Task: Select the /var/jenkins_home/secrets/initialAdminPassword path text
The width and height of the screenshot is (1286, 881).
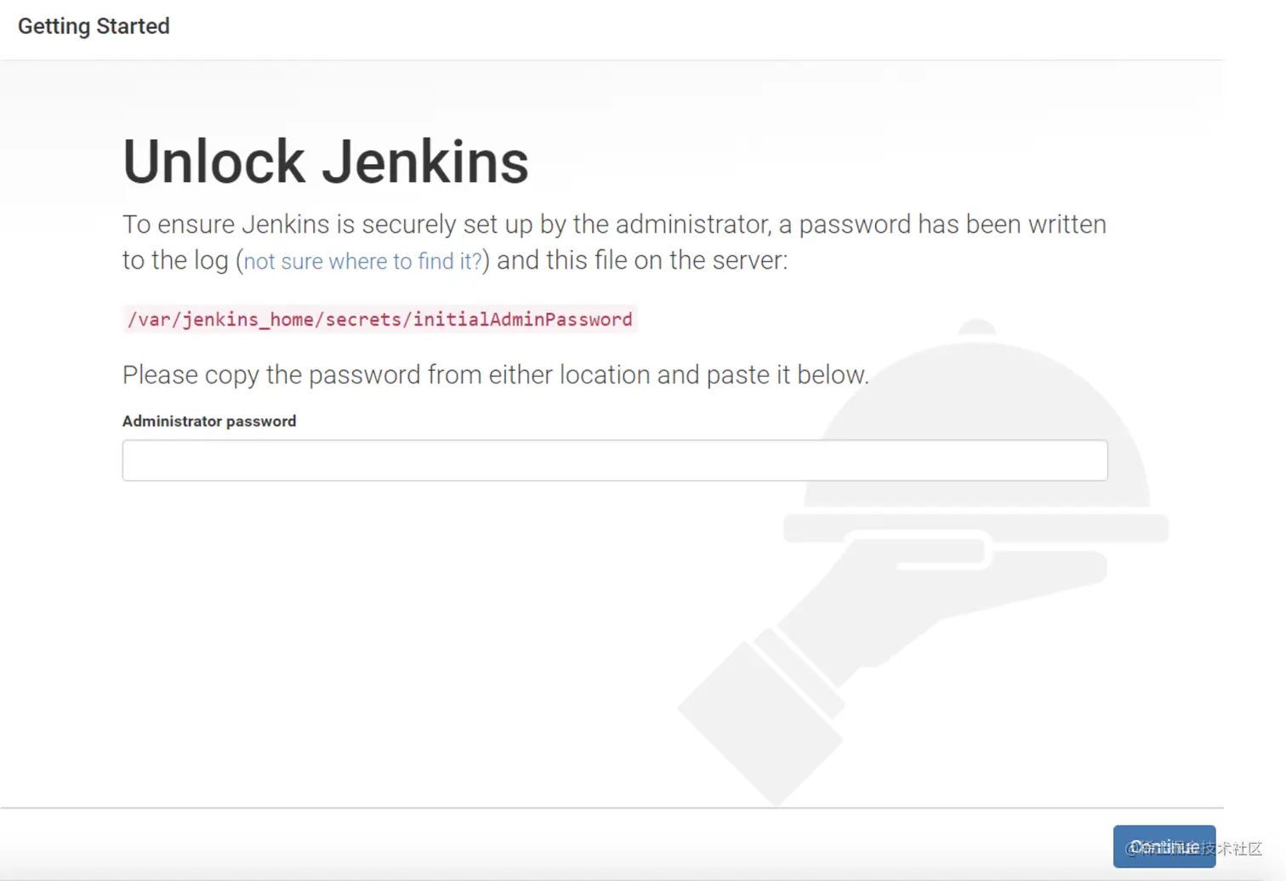Action: pos(380,319)
